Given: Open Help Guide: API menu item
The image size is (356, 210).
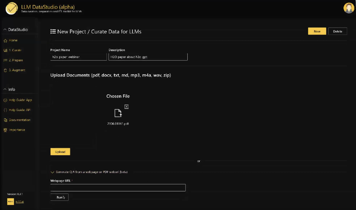Looking at the screenshot, I should click(20, 110).
